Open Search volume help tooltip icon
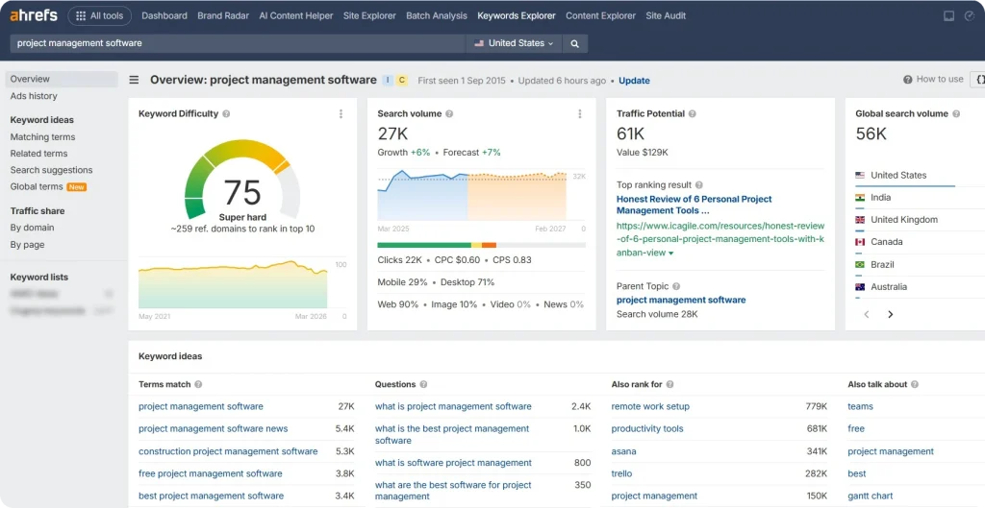 [449, 113]
